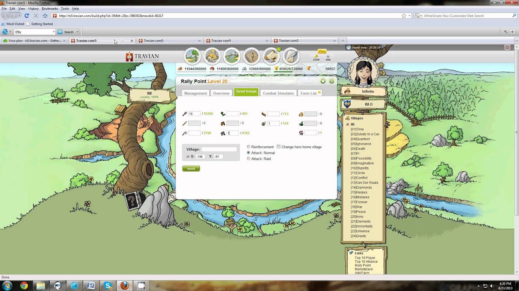Open the Village center icon

point(212,57)
